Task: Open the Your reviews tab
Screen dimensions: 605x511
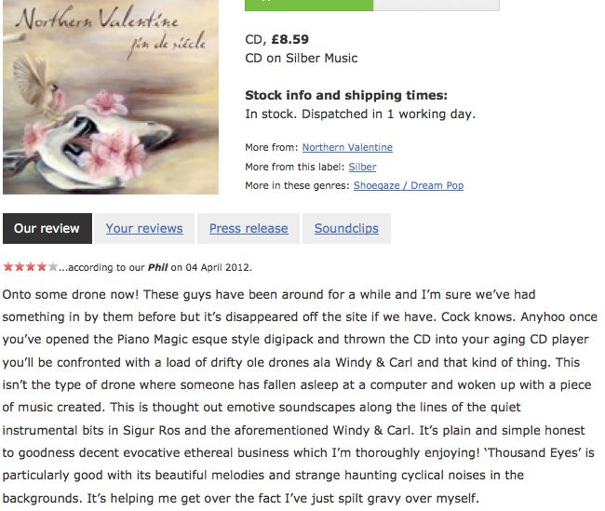Action: [x=144, y=229]
